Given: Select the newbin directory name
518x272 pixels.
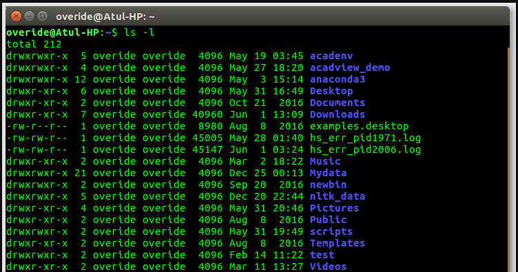Looking at the screenshot, I should tap(329, 185).
